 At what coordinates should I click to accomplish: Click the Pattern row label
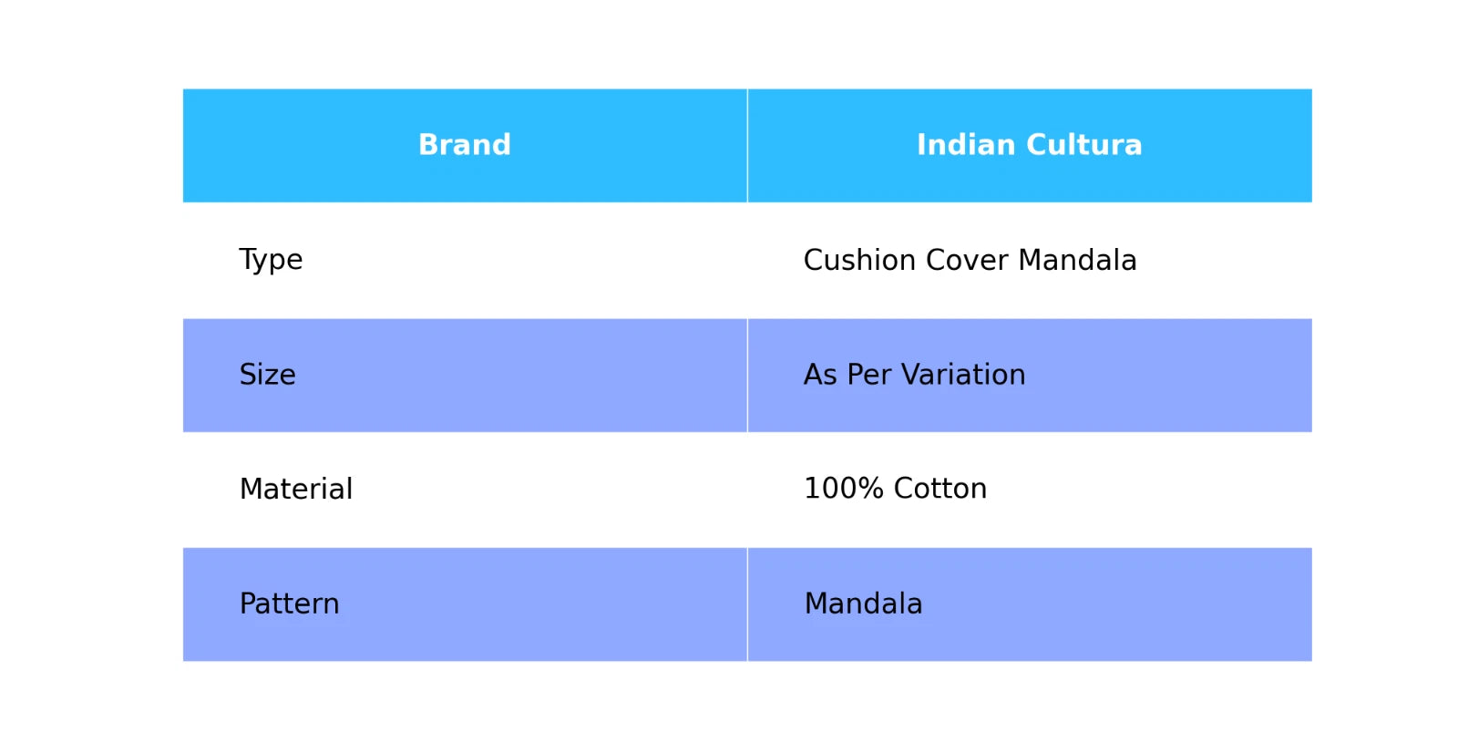(x=289, y=604)
